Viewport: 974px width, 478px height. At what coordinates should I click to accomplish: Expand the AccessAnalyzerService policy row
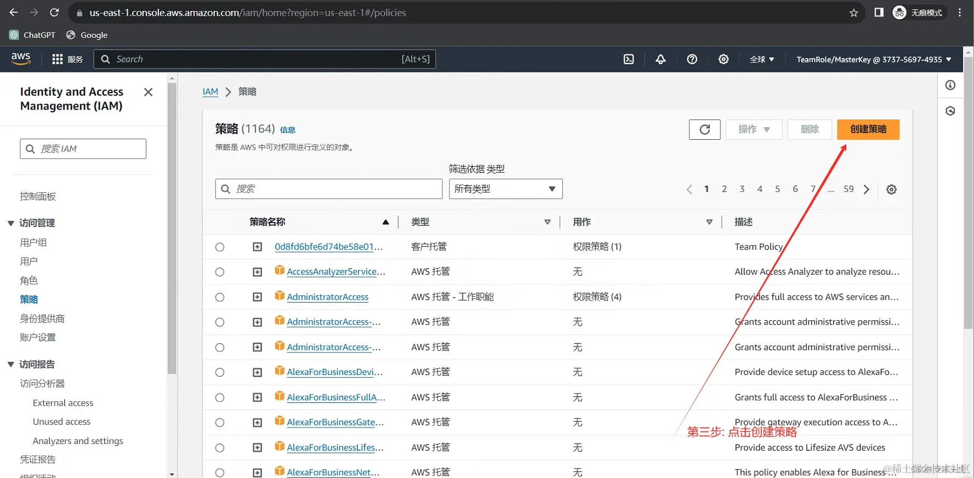(257, 272)
